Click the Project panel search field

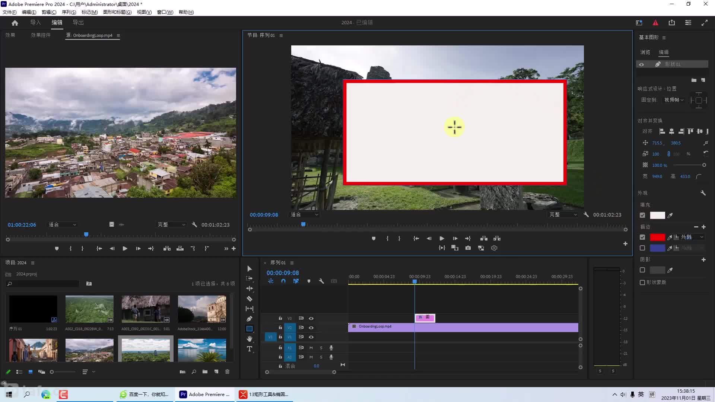pyautogui.click(x=43, y=284)
